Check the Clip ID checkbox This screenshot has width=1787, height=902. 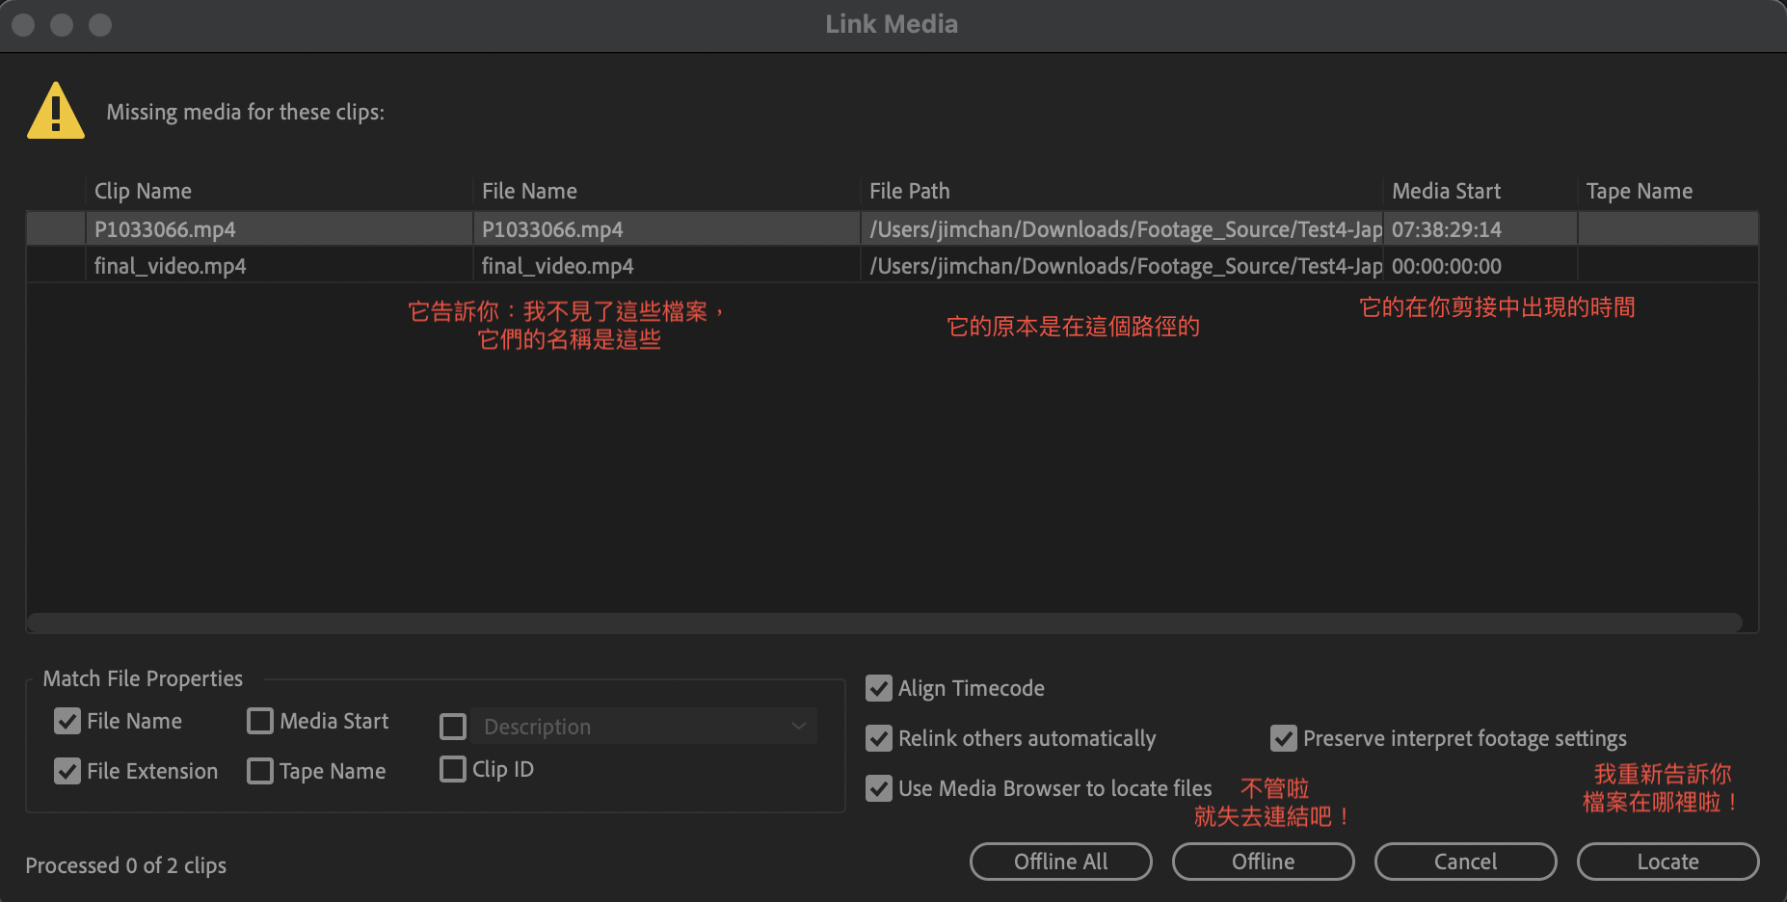tap(453, 769)
